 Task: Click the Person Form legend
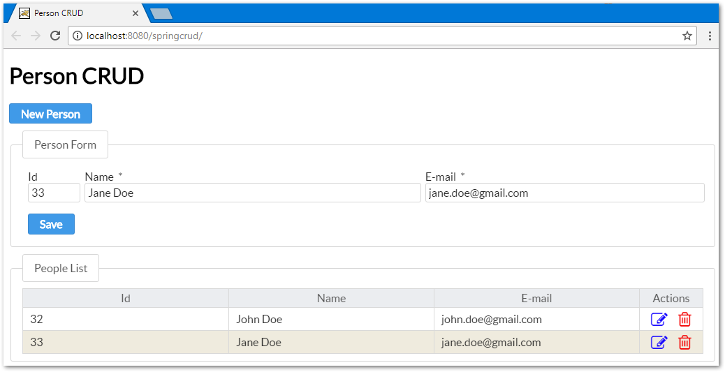65,144
